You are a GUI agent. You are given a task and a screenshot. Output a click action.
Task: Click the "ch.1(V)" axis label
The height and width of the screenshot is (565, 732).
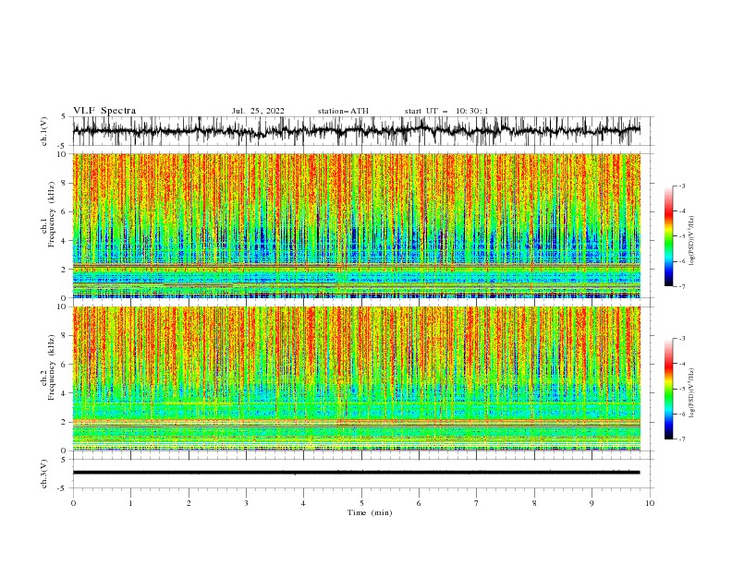point(44,131)
